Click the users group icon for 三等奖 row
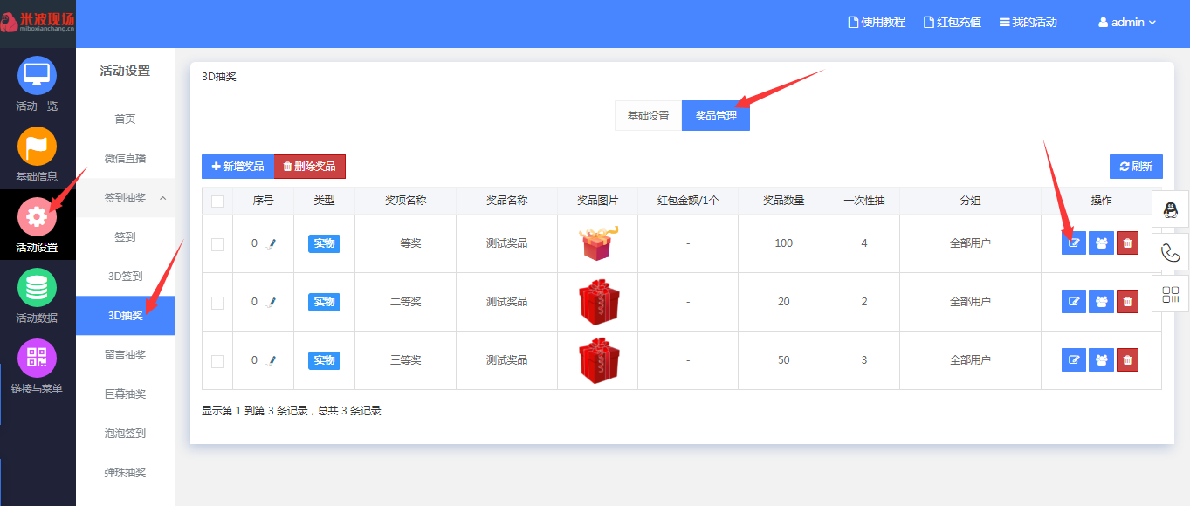Screen dimensions: 1190x506 [1101, 360]
